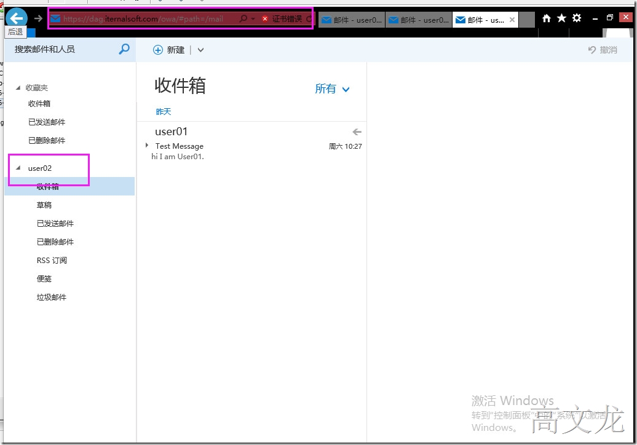637x445 pixels.
Task: Collapse the 收藏夹 (Favorites) folder section
Action: coord(17,87)
